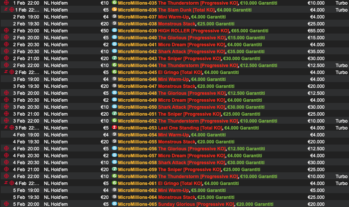Click '3 Feb 21:00' start time of MicroMillions-051

pyautogui.click(x=26, y=114)
